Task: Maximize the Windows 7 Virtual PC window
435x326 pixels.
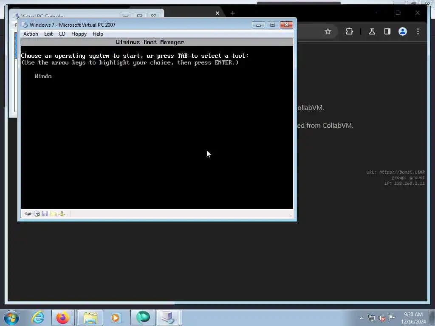Action: tap(272, 25)
